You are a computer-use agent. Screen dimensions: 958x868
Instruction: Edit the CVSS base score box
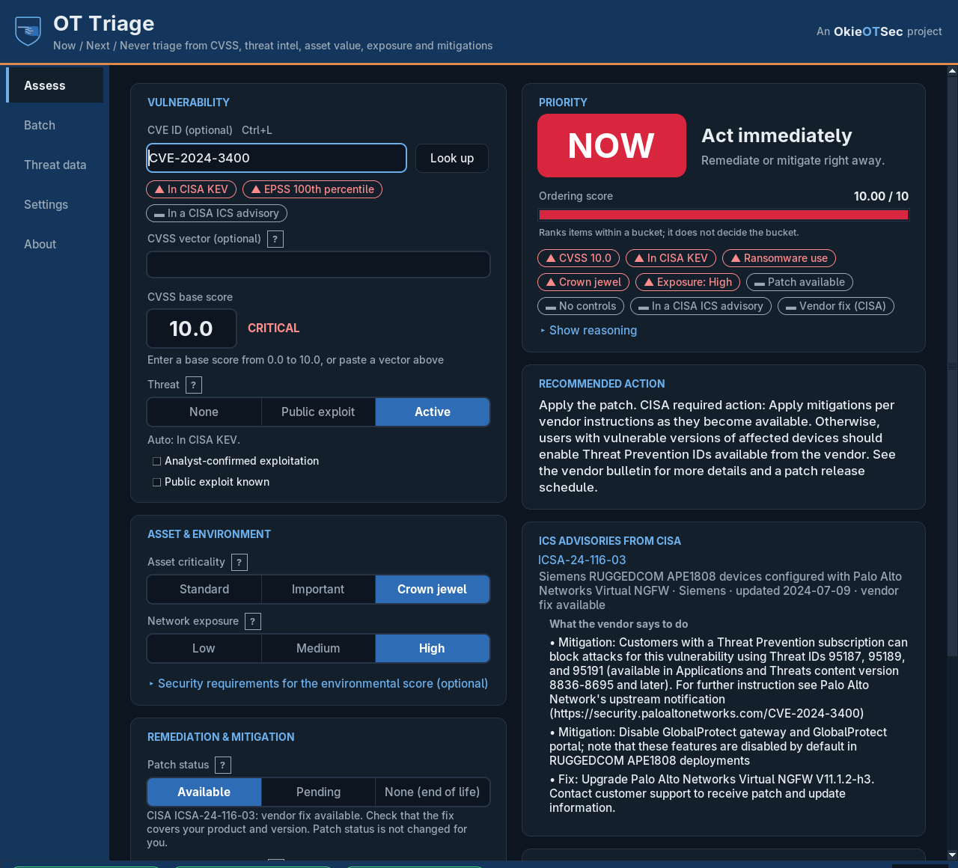(192, 328)
